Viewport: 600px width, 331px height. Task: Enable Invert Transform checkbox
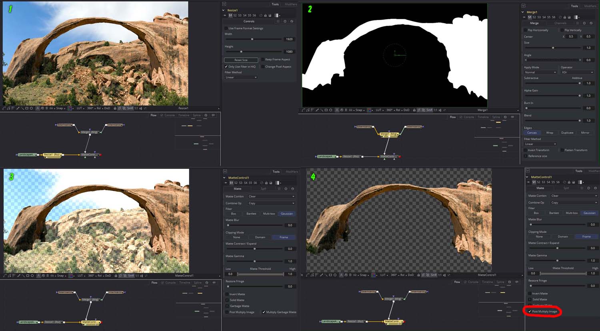(x=525, y=150)
